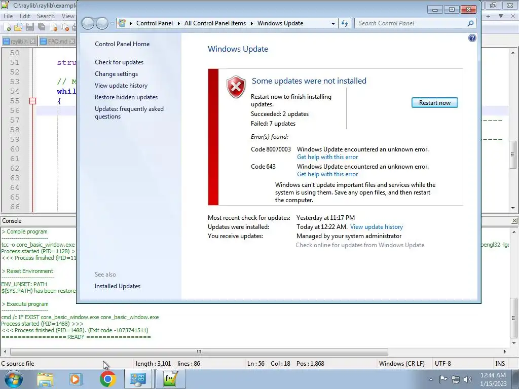
Task: Open the View menu in Notepad++
Action: (x=68, y=16)
